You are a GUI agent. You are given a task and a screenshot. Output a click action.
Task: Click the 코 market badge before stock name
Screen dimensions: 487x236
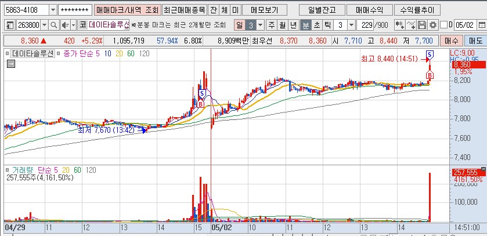click(x=82, y=25)
